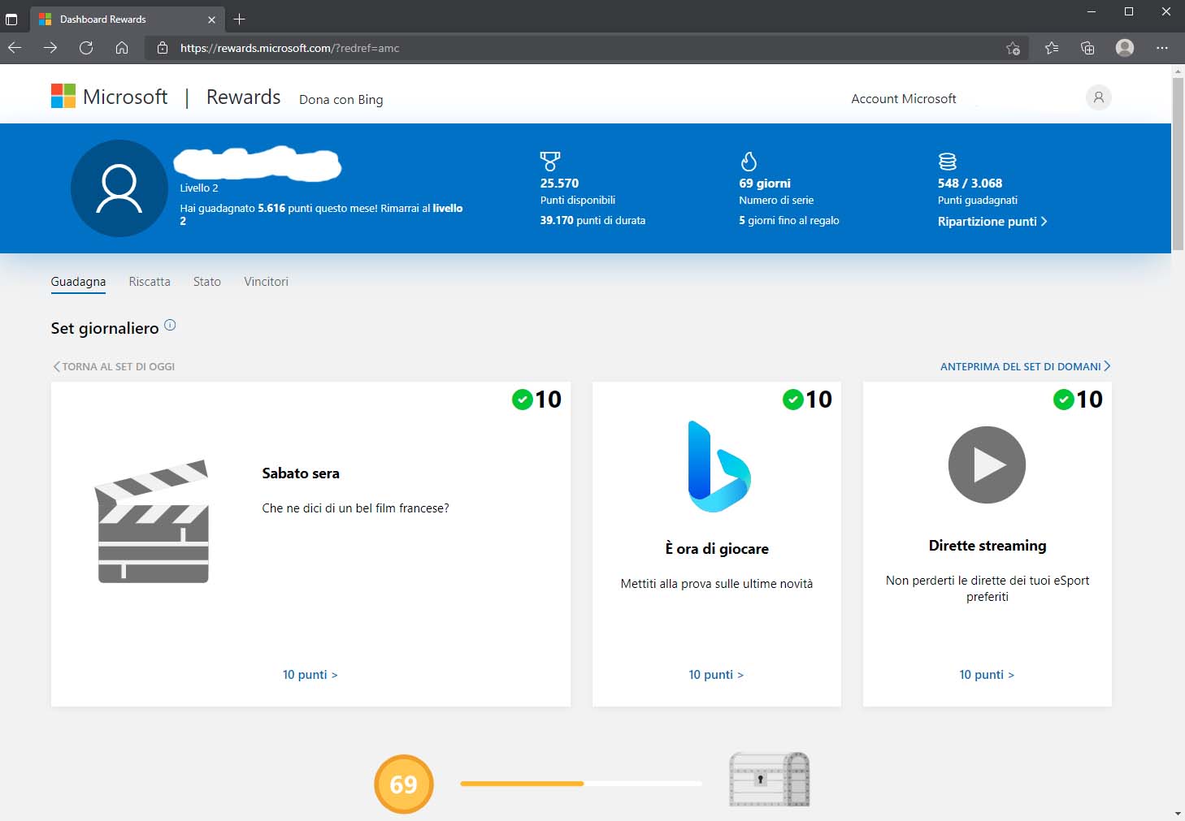Open the Set giornaliero info icon
Screen dimensions: 1185x821
tap(170, 325)
